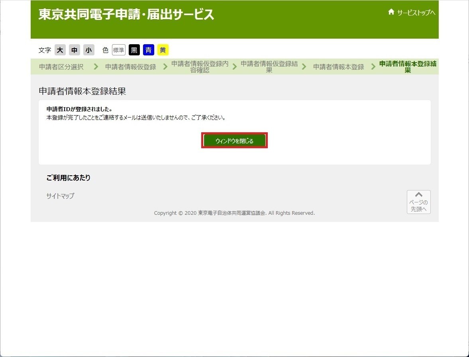Image resolution: width=469 pixels, height=357 pixels.
Task: Select 青 color scheme
Action: [x=149, y=50]
